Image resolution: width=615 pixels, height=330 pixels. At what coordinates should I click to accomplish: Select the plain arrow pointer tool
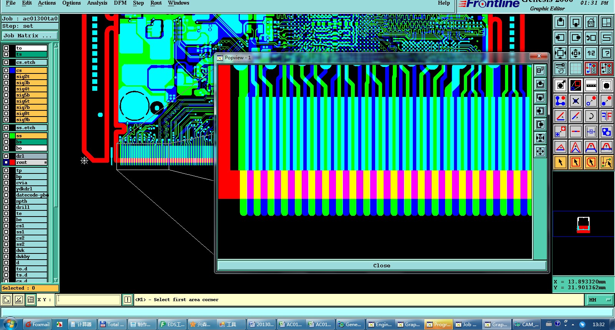coord(560,162)
